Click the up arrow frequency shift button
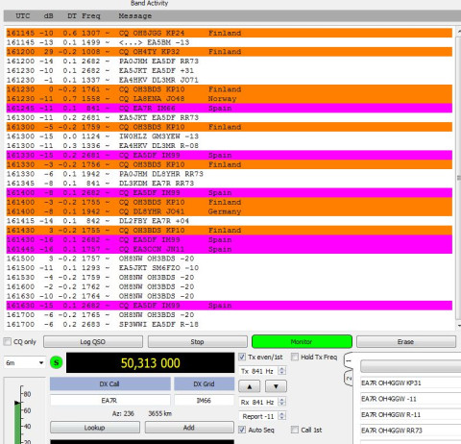Screen dimensions: 461x444 click(x=250, y=386)
